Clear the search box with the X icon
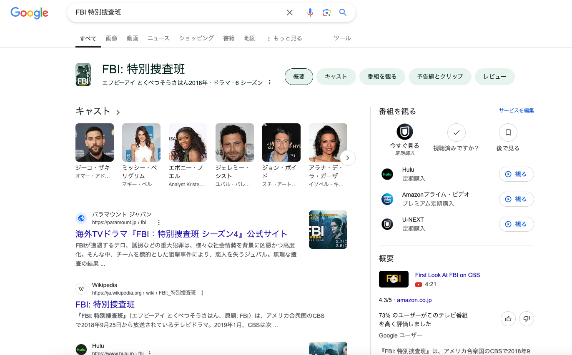572x355 pixels. [x=290, y=12]
